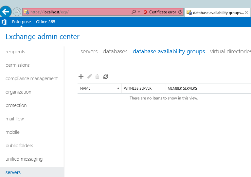This screenshot has height=177, width=251.
Task: Sort by the MEMBER SERVERS column header
Action: [x=208, y=88]
